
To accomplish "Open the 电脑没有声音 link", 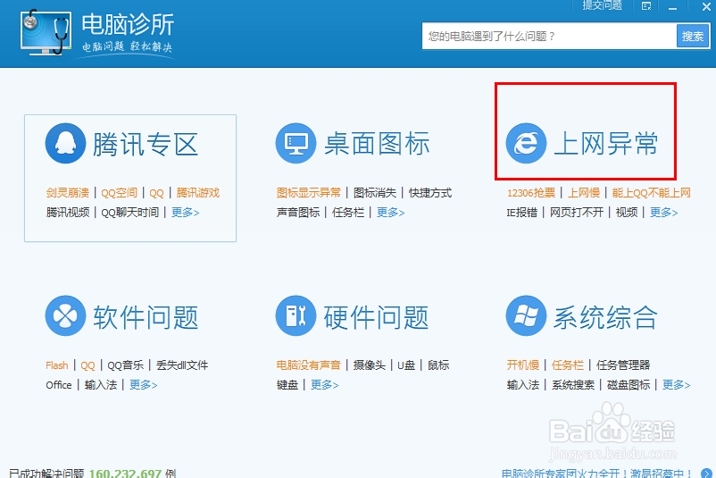I will [309, 365].
